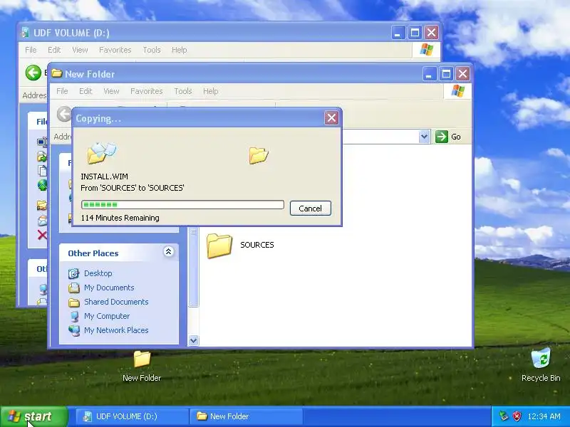
Task: Click Back arrow in UDF VOLUME window
Action: pyautogui.click(x=33, y=73)
